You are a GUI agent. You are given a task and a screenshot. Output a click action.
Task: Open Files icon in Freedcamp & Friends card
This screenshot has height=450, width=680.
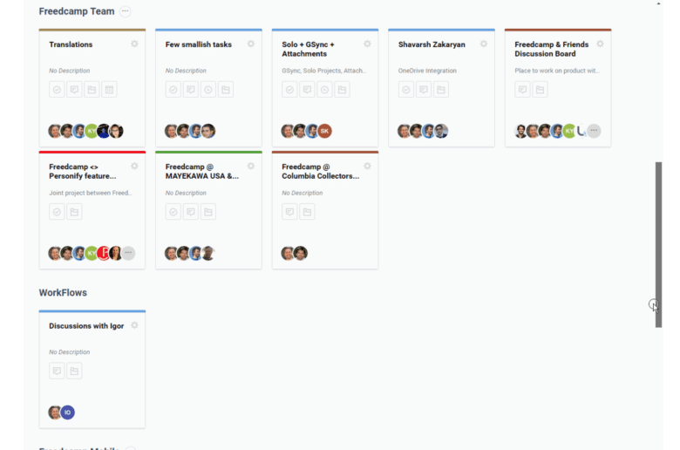tap(541, 89)
